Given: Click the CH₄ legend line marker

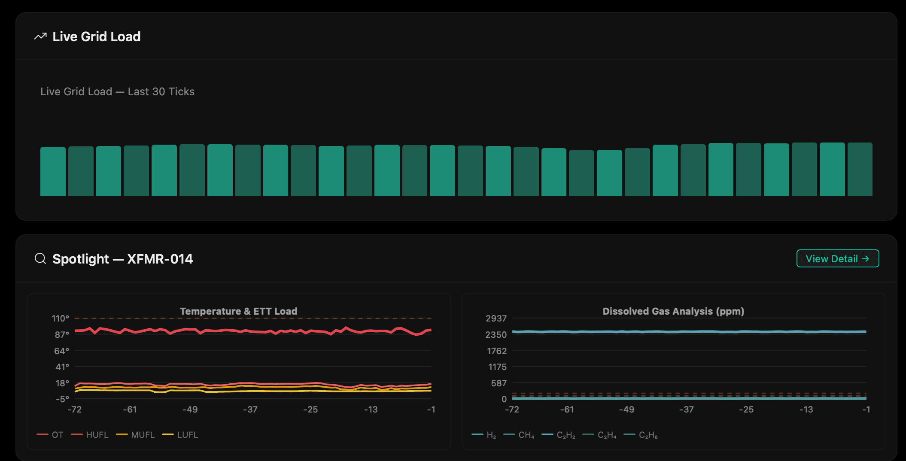Looking at the screenshot, I should pyautogui.click(x=509, y=434).
